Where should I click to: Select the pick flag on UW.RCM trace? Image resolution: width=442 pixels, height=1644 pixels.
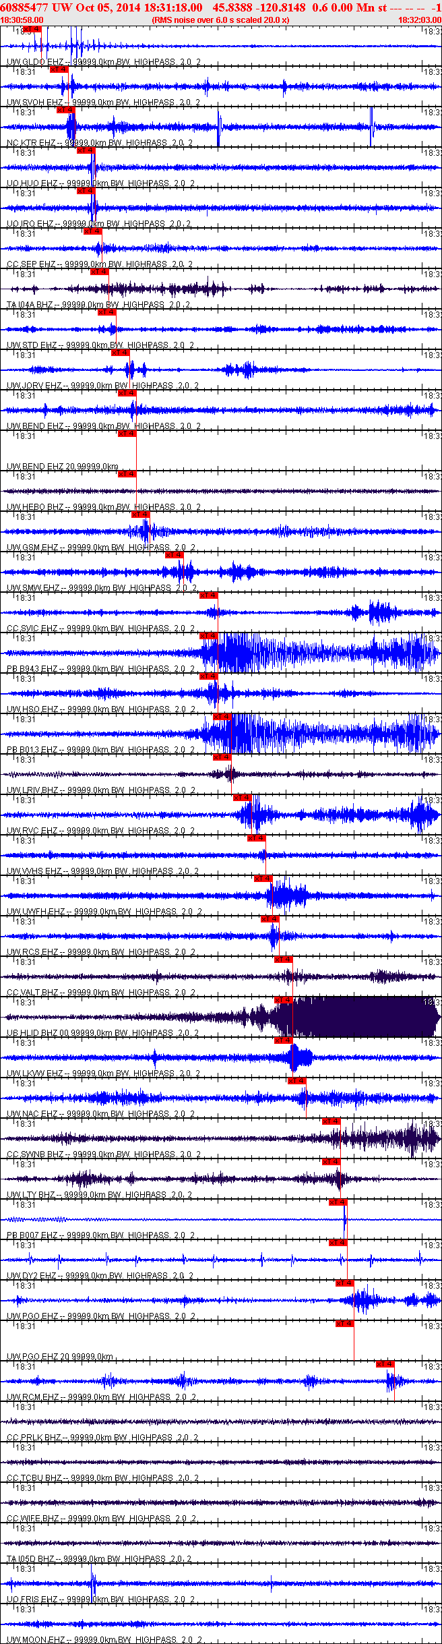[385, 1364]
